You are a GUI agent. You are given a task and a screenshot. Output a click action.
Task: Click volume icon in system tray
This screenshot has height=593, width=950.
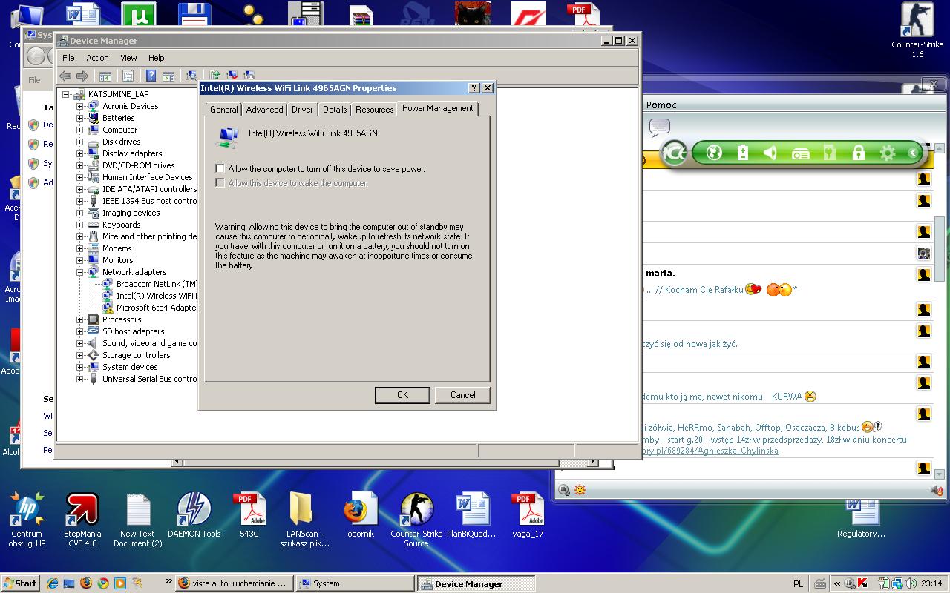pos(910,583)
